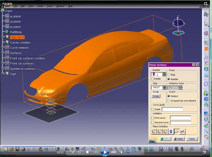
Task: Check the Guide checkbox under Curve guide
Action: (152, 109)
